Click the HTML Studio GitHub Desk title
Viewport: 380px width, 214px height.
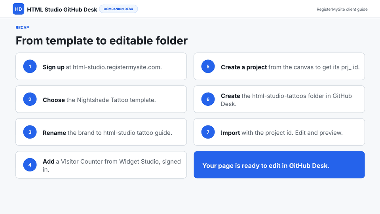[62, 10]
